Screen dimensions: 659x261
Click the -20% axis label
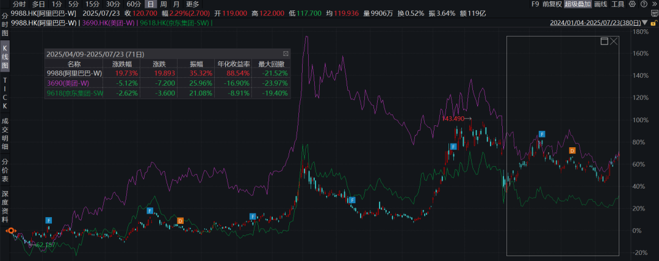click(641, 252)
